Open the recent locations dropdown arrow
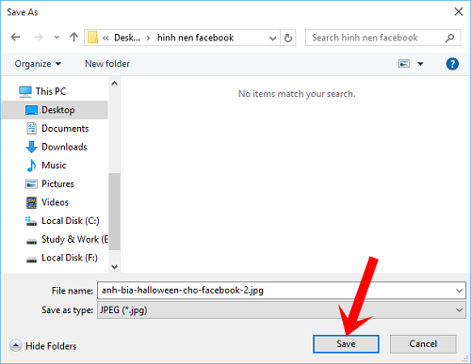 pyautogui.click(x=57, y=38)
